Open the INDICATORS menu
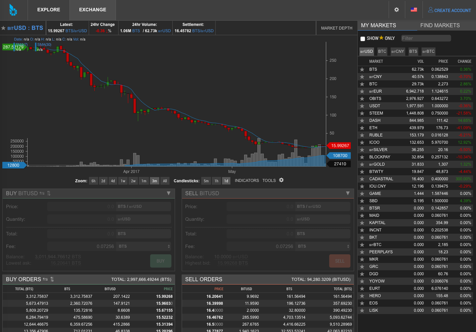This screenshot has height=332, width=476. pyautogui.click(x=247, y=181)
